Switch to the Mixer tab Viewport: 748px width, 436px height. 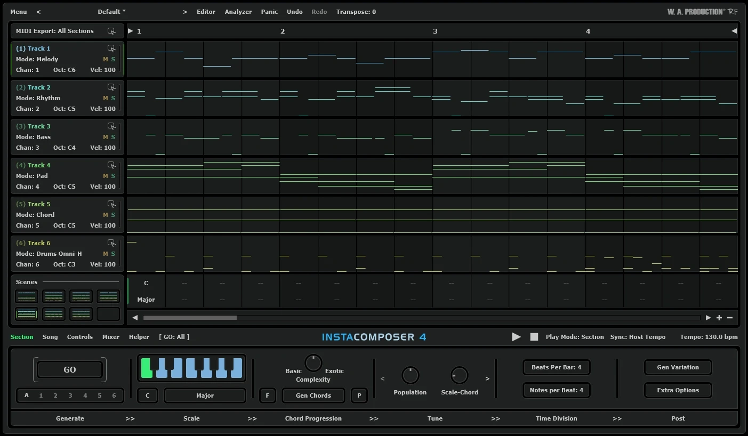[111, 337]
